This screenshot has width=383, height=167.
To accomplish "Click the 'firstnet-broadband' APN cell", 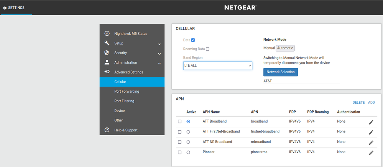I will point(265,131).
